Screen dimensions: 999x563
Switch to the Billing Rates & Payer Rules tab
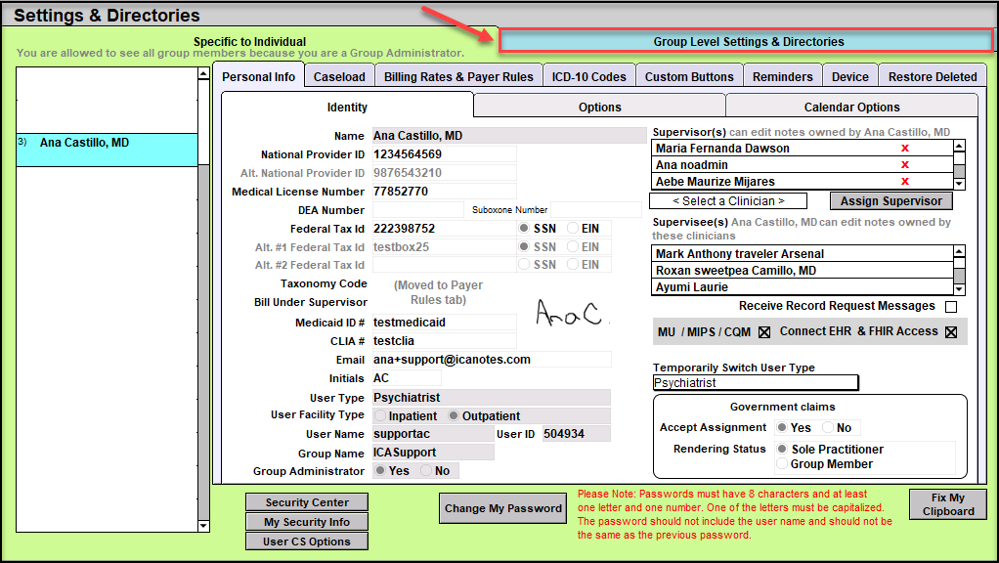[x=458, y=77]
